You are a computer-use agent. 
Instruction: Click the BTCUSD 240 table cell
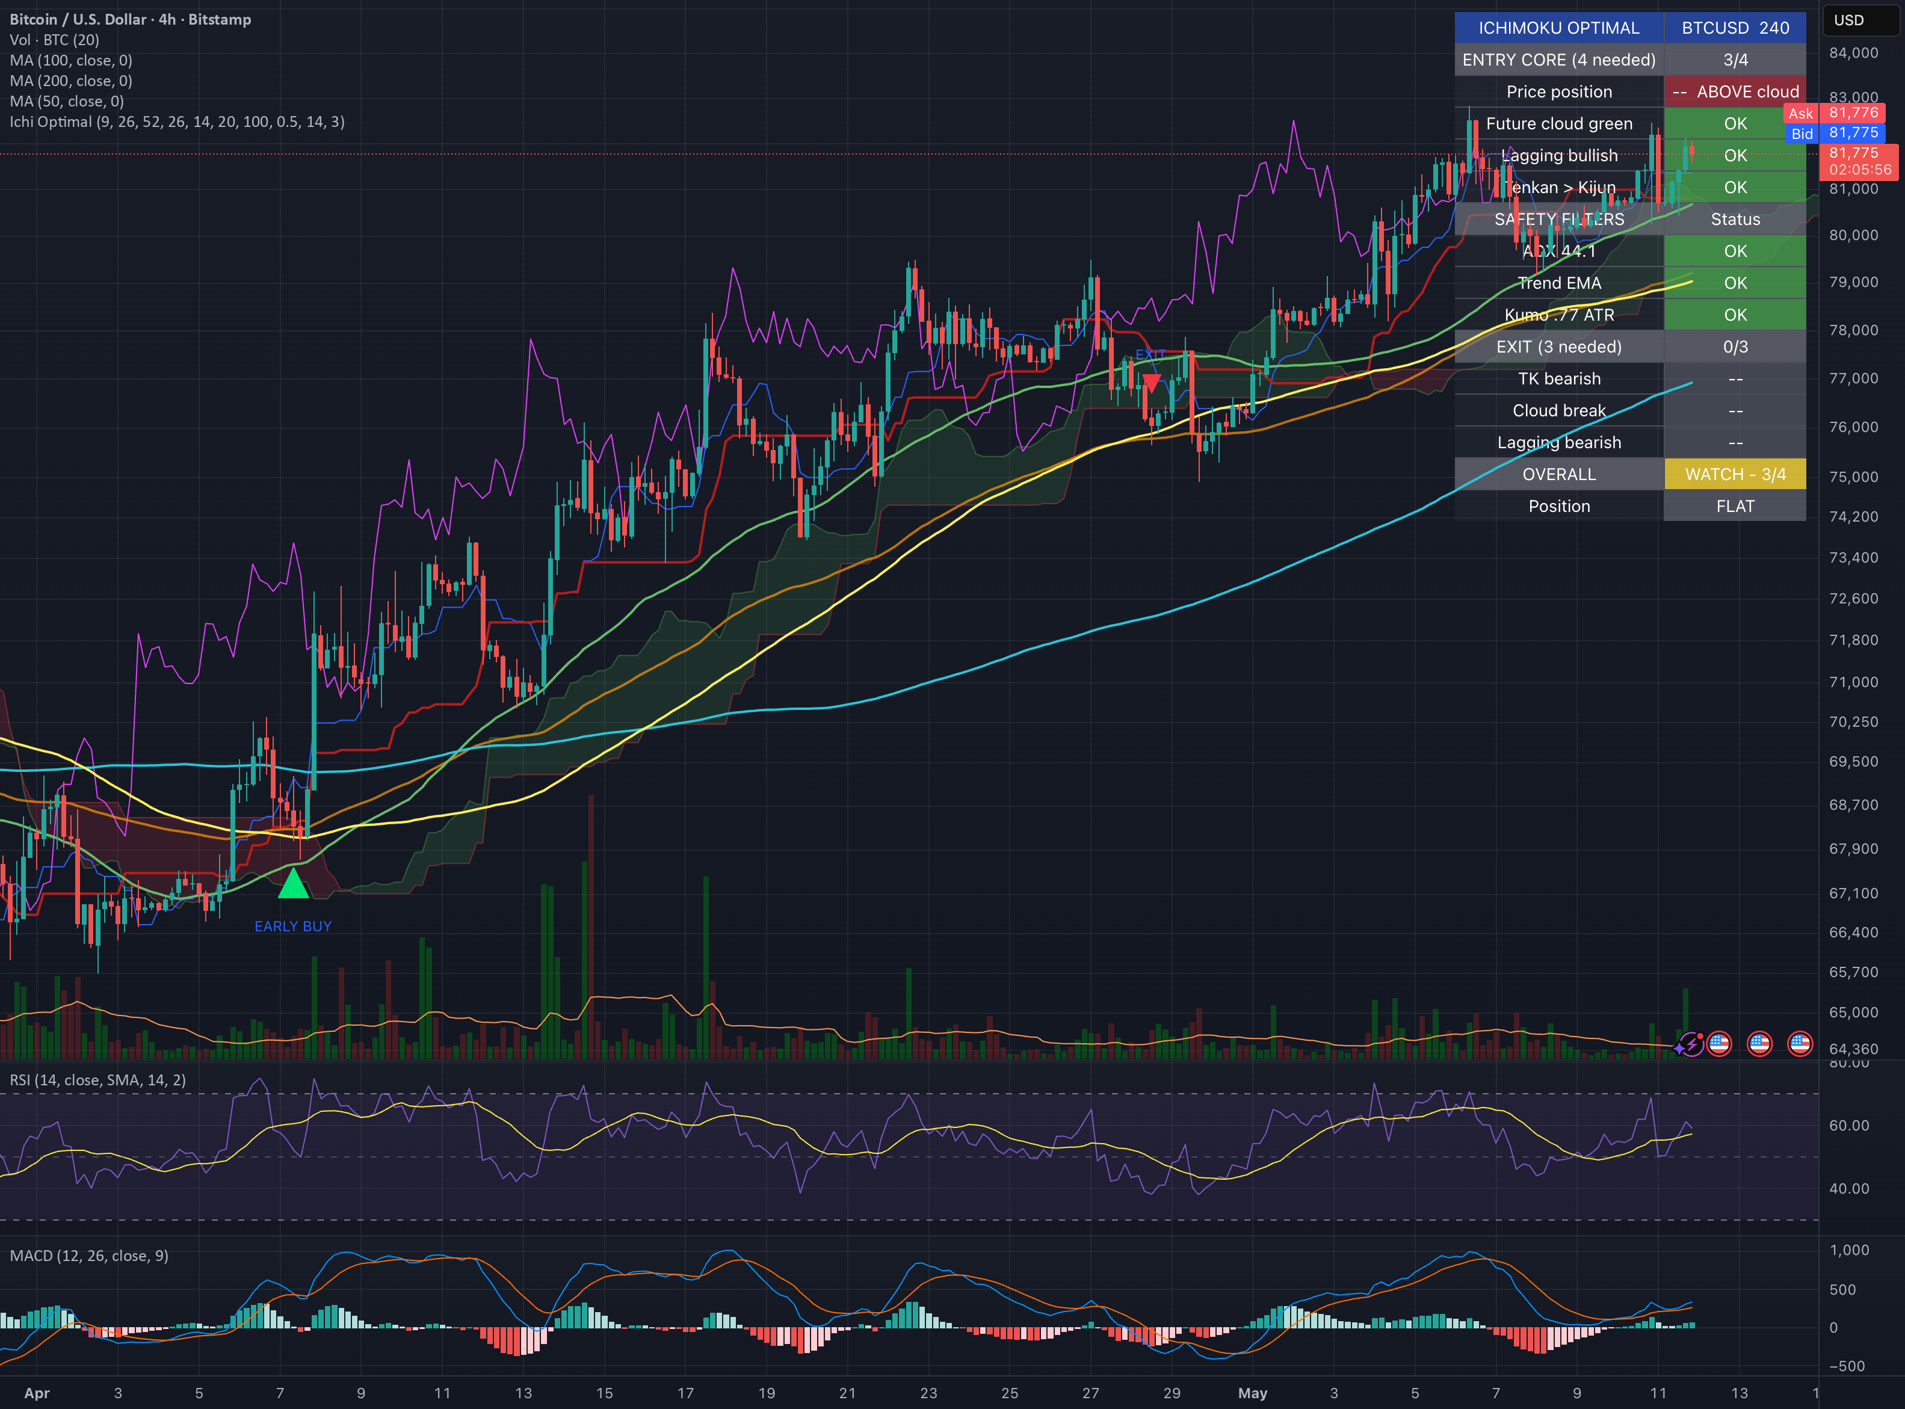pos(1735,27)
